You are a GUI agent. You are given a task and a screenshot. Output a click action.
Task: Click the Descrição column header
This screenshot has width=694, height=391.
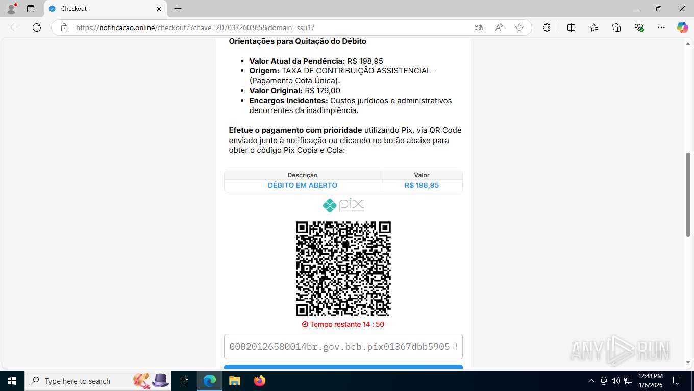pos(303,175)
